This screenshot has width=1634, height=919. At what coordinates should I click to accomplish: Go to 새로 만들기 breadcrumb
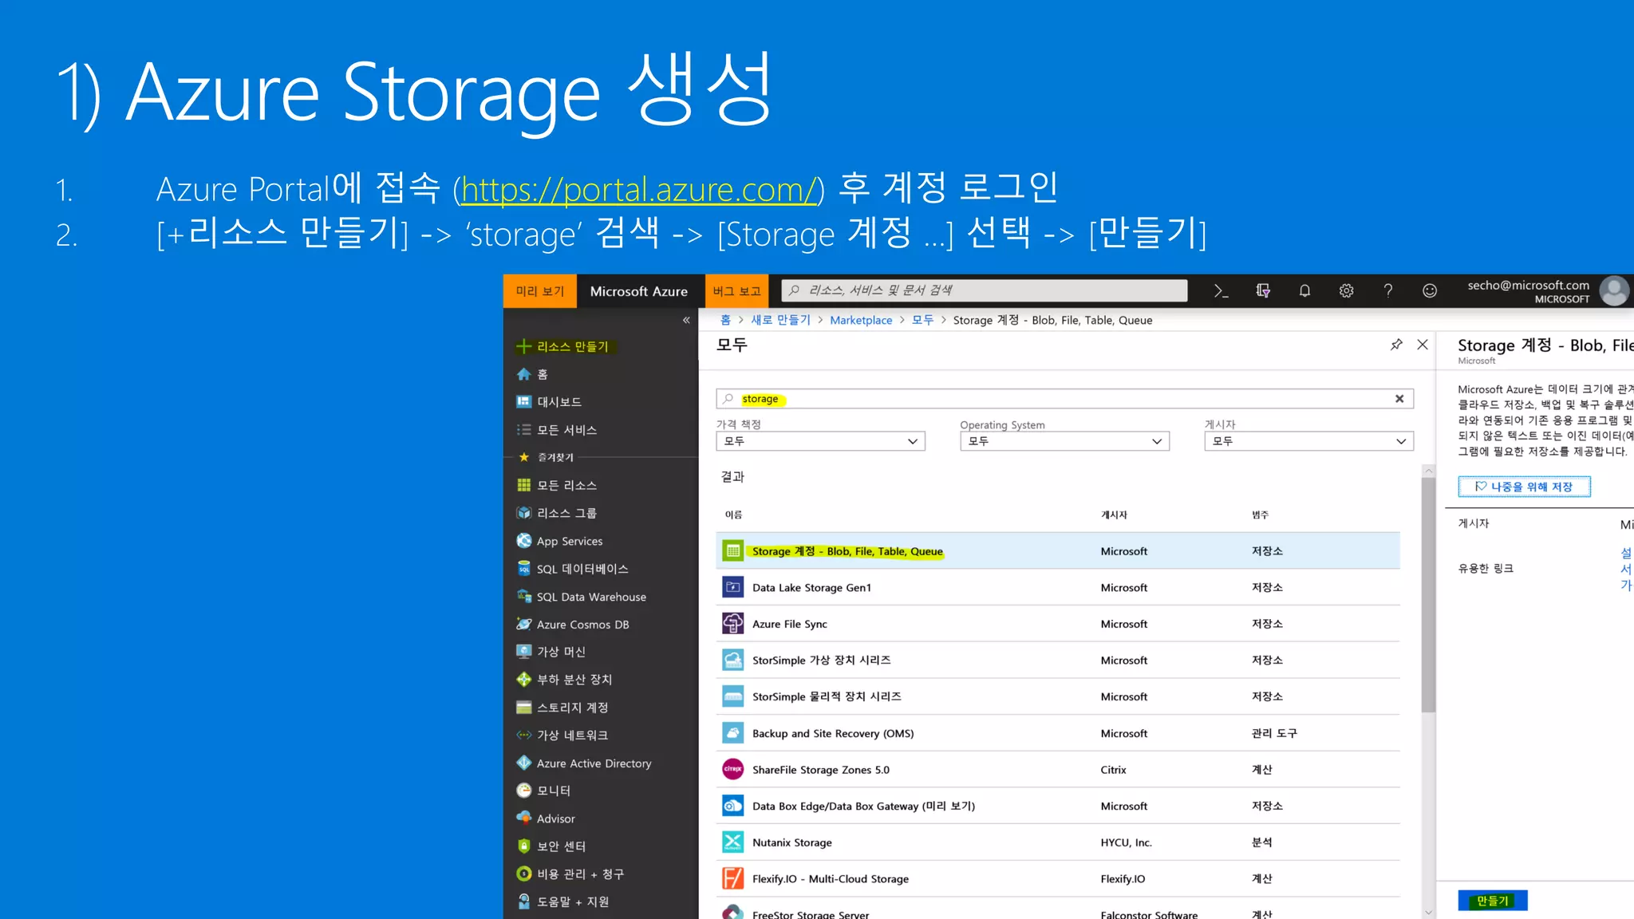coord(780,320)
